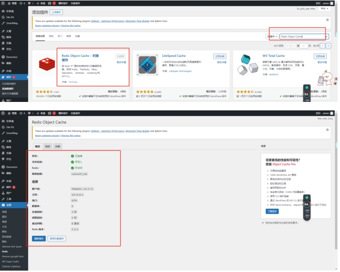
Task: Open Till Krüss author link
Action: pos(73,82)
